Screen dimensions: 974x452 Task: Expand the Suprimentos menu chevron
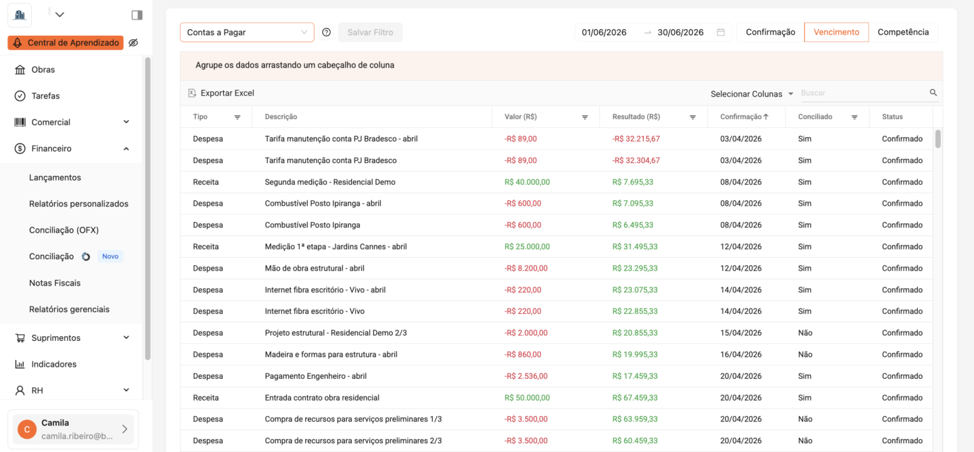[126, 338]
